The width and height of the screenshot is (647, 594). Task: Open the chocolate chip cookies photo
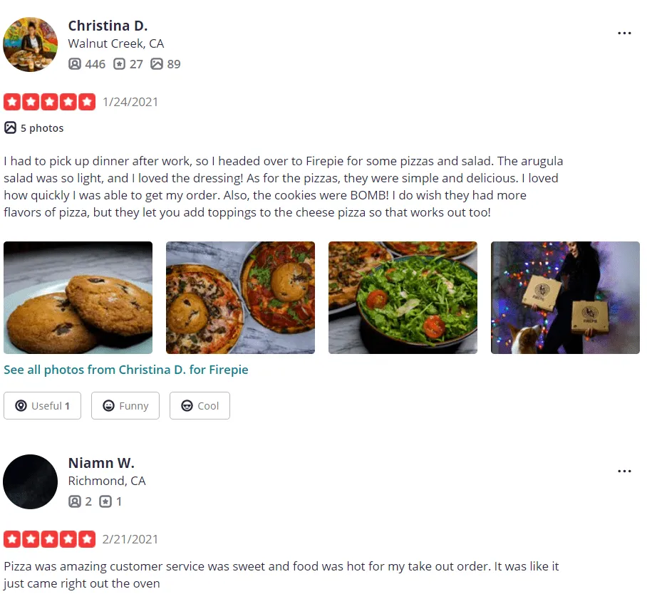tap(78, 298)
